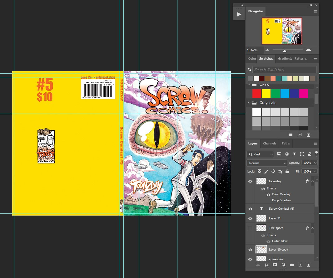This screenshot has height=278, width=333.
Task: Prevent auto-nesting into artboards lock icon
Action: tap(280, 171)
